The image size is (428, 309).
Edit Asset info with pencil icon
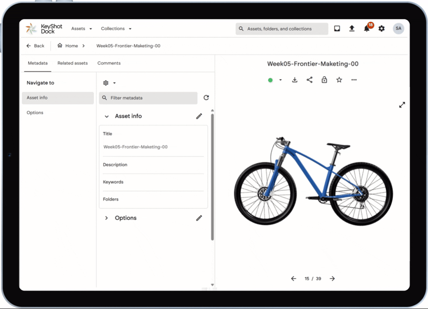[199, 116]
